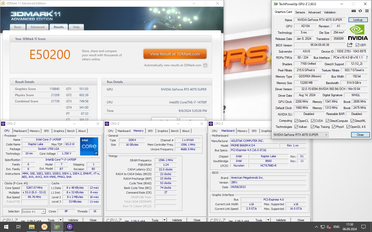Toggle the DirectML checkbox
Viewport: 372px width, 232px height.
[352, 121]
